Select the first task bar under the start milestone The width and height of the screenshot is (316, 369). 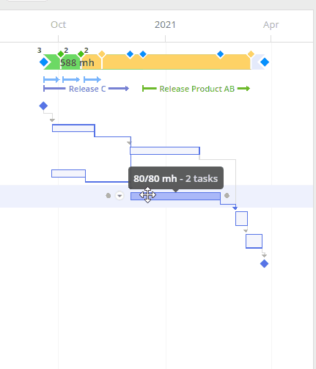(x=73, y=128)
